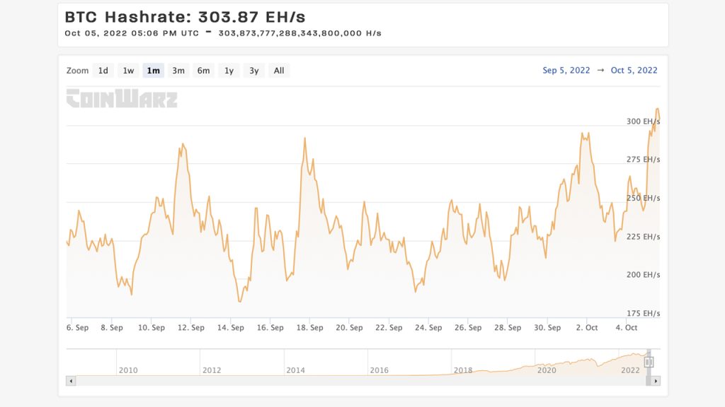Click navigator scrollbar left arrow

71,381
